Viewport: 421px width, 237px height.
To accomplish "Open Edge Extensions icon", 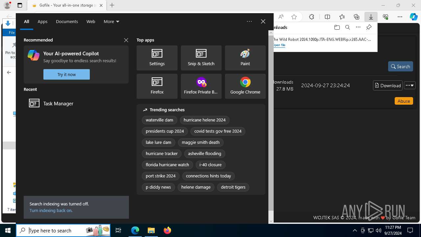I will (x=311, y=17).
